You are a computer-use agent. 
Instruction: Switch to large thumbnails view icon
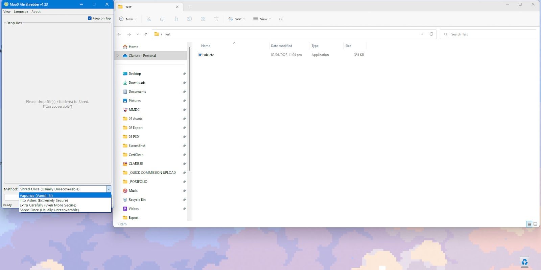[x=535, y=224]
